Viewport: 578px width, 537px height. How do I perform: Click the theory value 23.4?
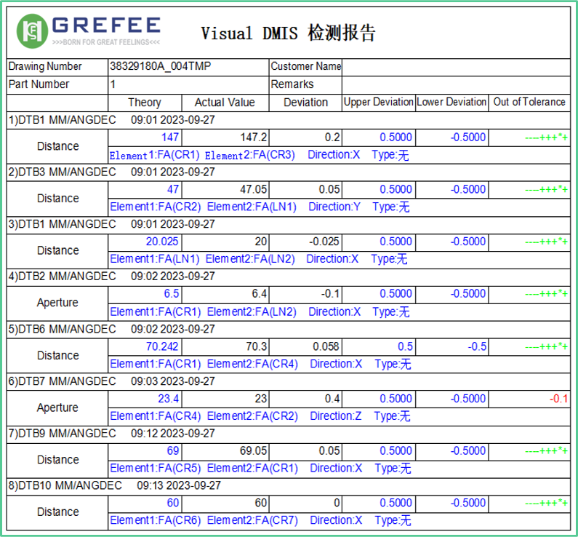(x=169, y=399)
